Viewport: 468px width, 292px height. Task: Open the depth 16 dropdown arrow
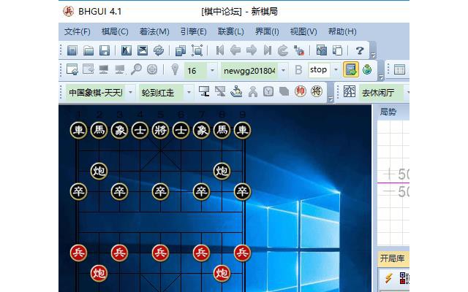point(212,70)
